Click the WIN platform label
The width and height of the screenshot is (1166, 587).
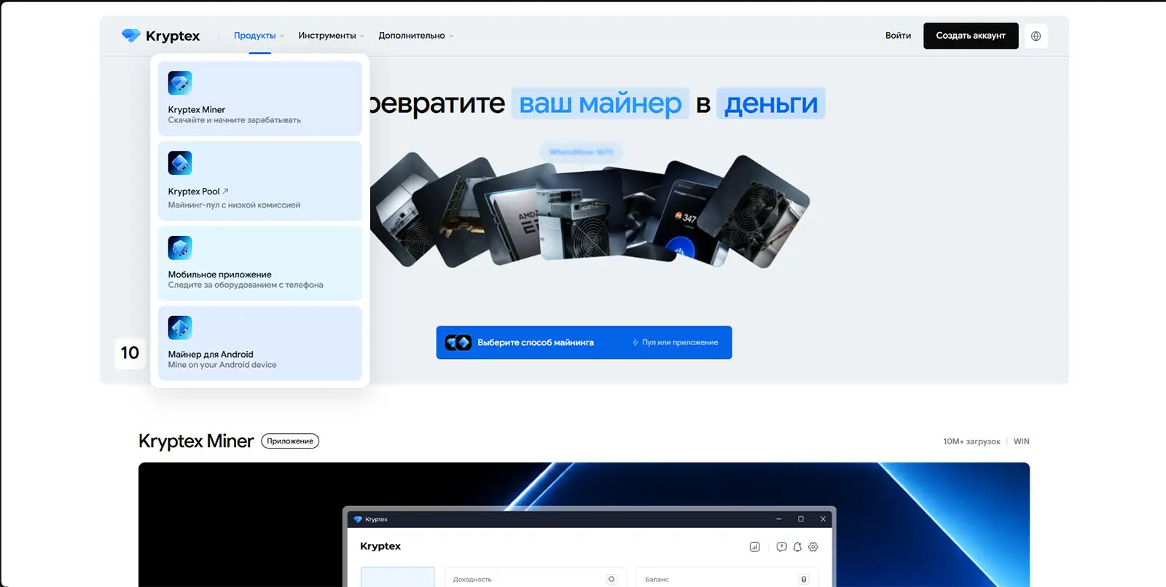point(1021,441)
